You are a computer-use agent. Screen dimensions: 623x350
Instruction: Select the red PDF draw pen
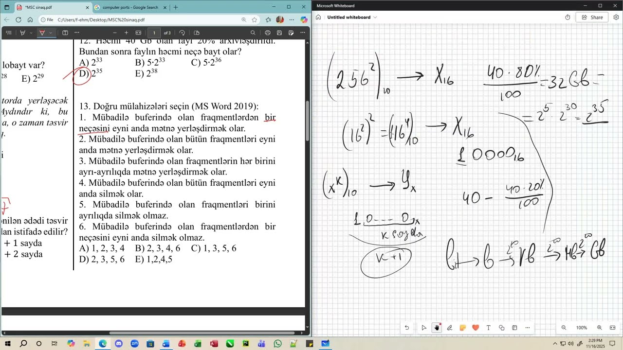point(42,33)
